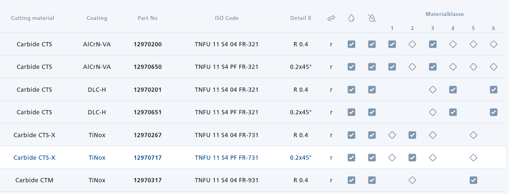Click the Part No column header
This screenshot has height=194, width=509.
148,18
